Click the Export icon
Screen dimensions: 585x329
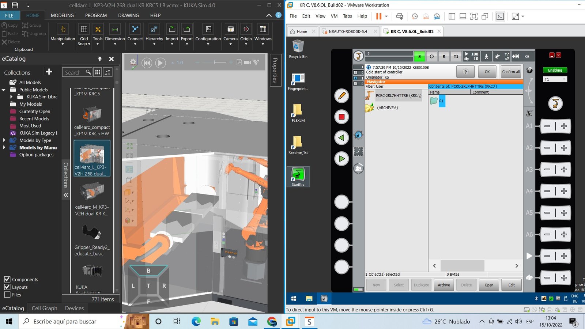(187, 29)
